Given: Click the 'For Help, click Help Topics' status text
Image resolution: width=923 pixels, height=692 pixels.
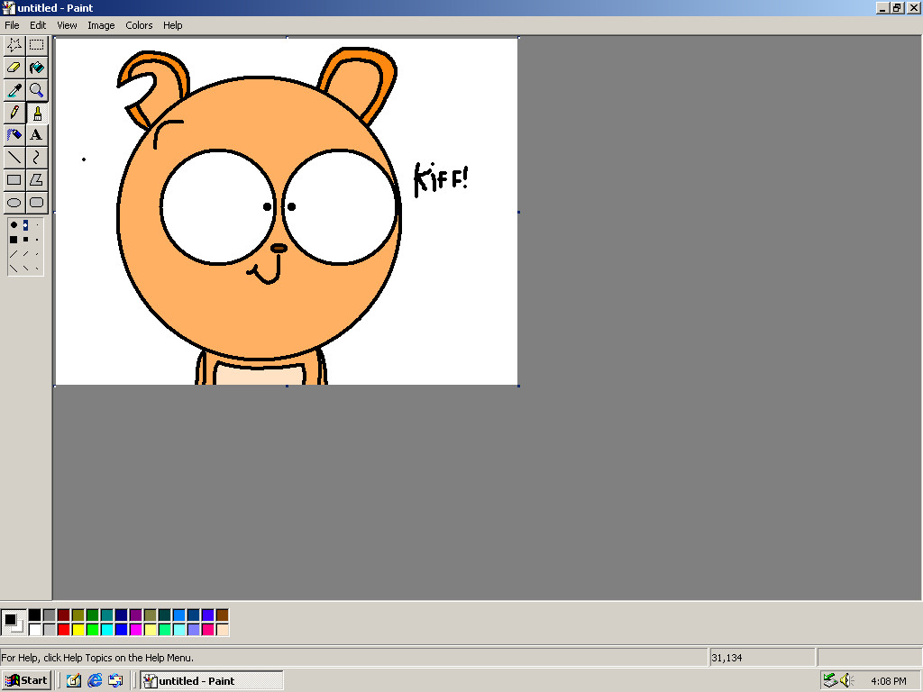Looking at the screenshot, I should 97,658.
